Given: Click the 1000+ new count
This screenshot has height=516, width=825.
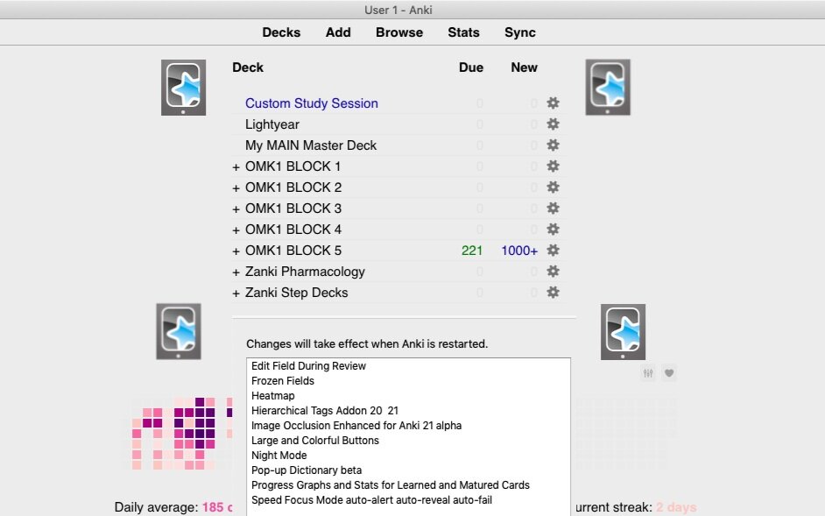Looking at the screenshot, I should coord(519,251).
